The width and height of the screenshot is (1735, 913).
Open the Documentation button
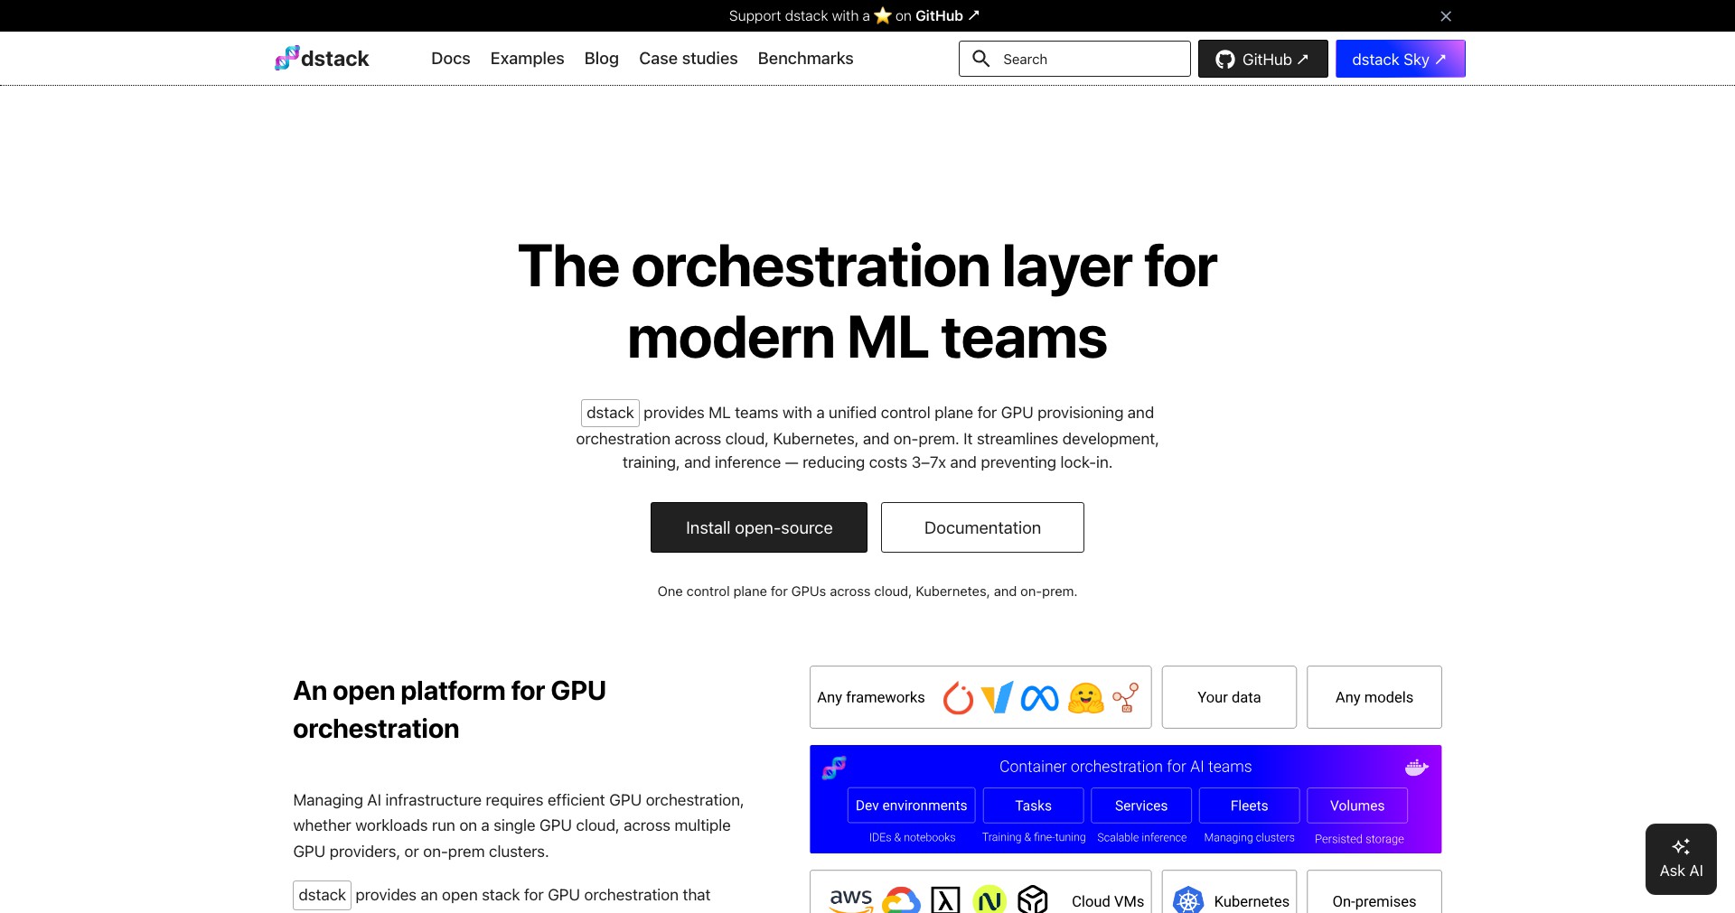[x=982, y=527]
